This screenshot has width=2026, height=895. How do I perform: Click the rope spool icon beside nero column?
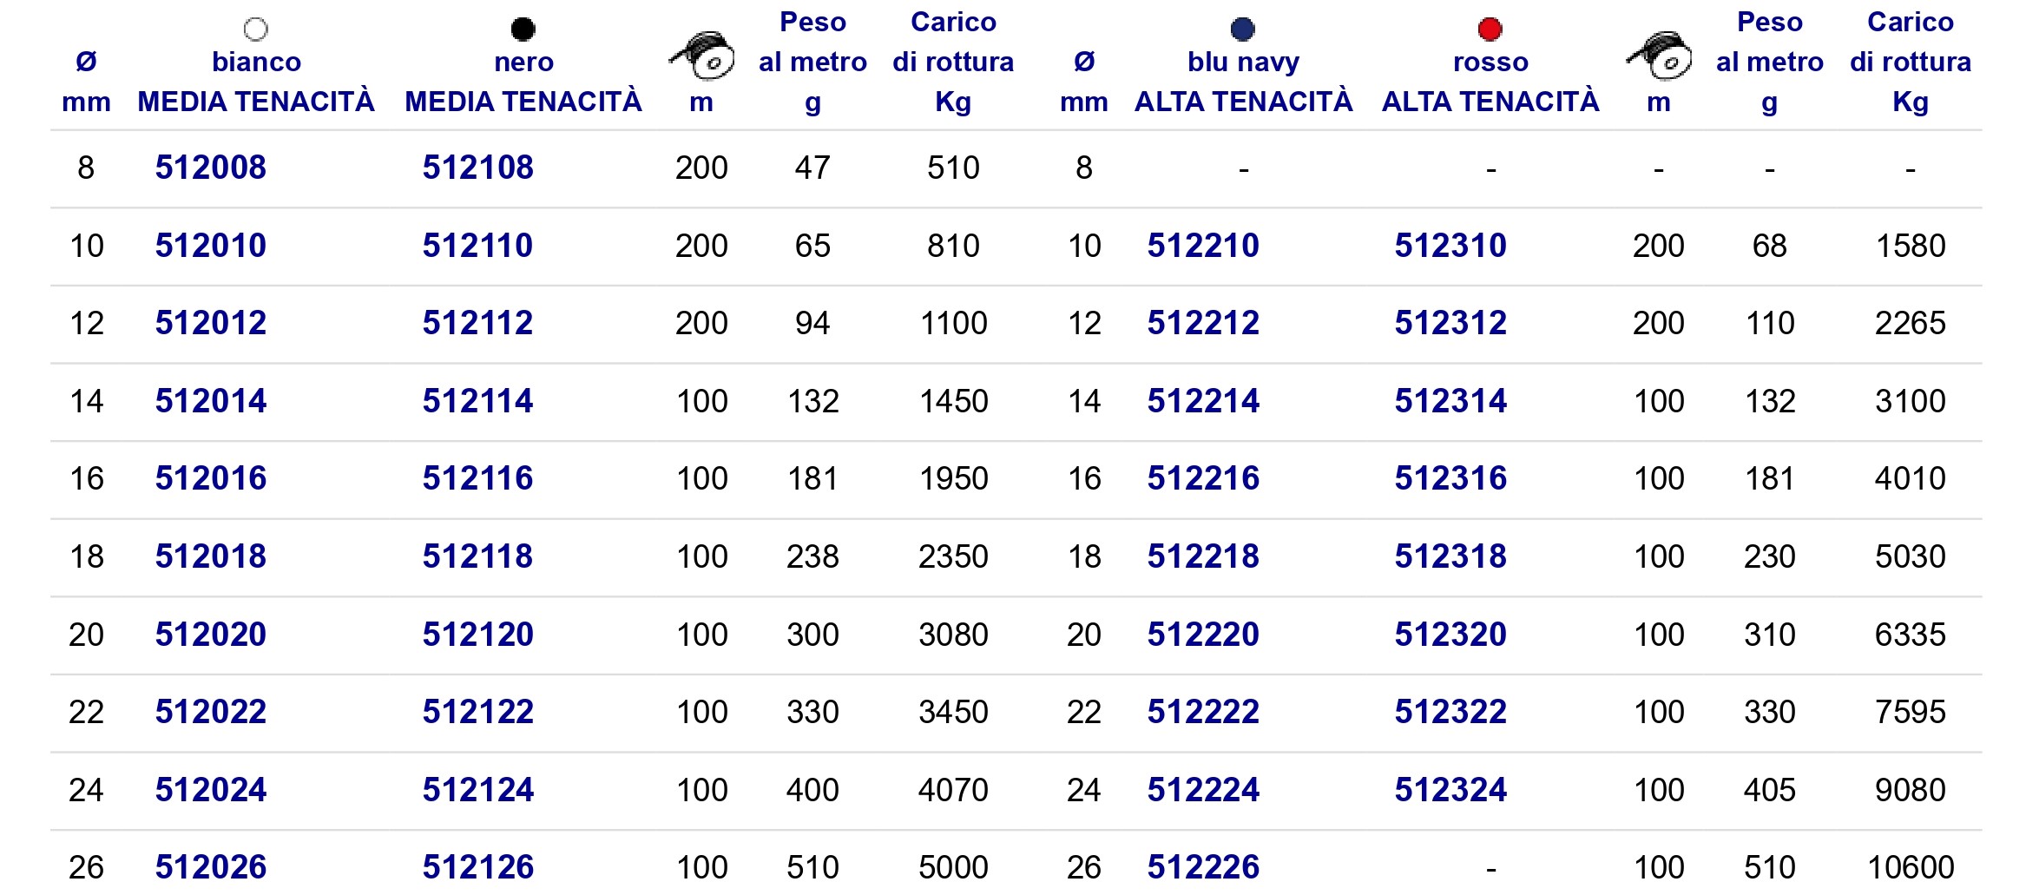pos(701,56)
